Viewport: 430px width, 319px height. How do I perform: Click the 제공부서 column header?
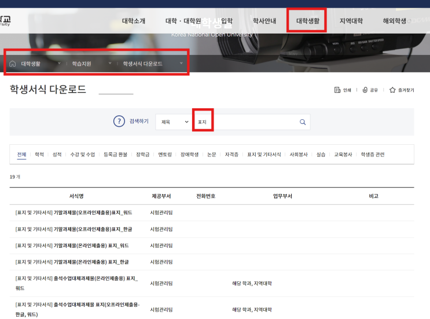click(161, 196)
